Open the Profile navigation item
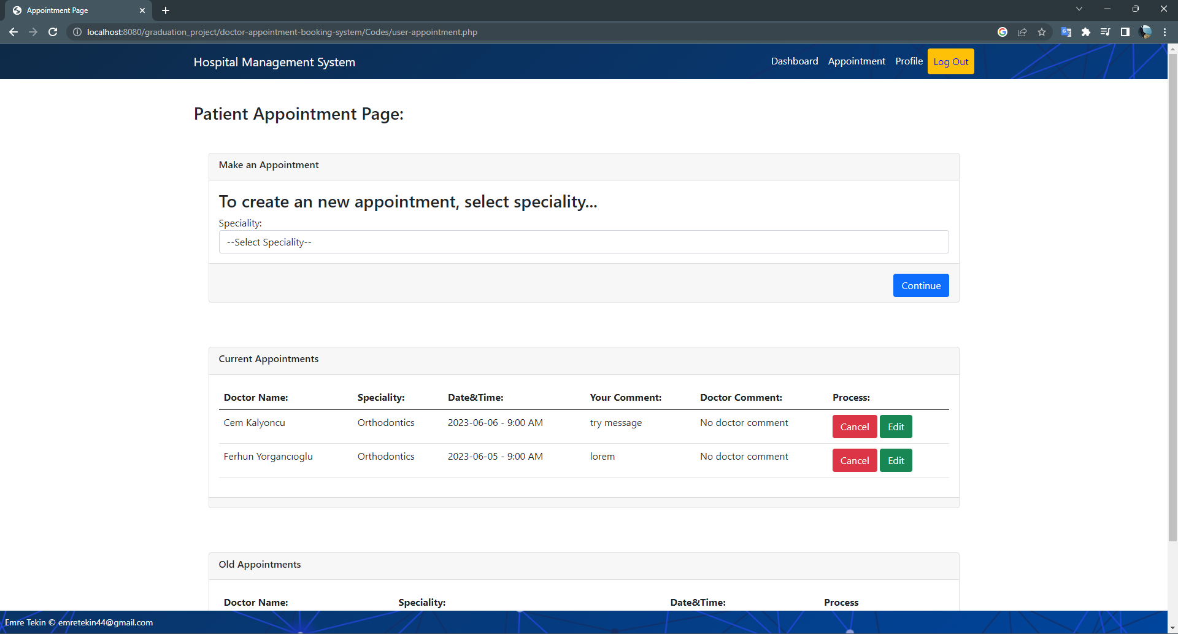This screenshot has width=1178, height=634. click(x=908, y=61)
